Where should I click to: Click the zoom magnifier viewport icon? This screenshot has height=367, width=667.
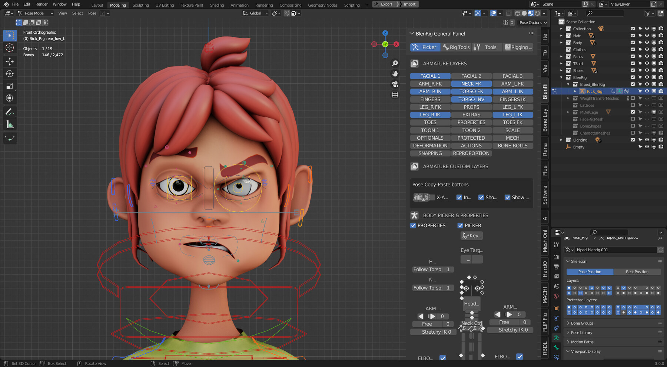395,63
